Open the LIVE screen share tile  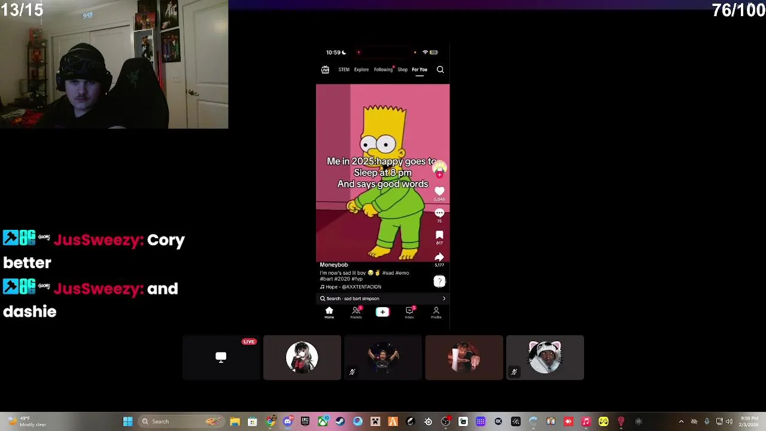(x=221, y=357)
